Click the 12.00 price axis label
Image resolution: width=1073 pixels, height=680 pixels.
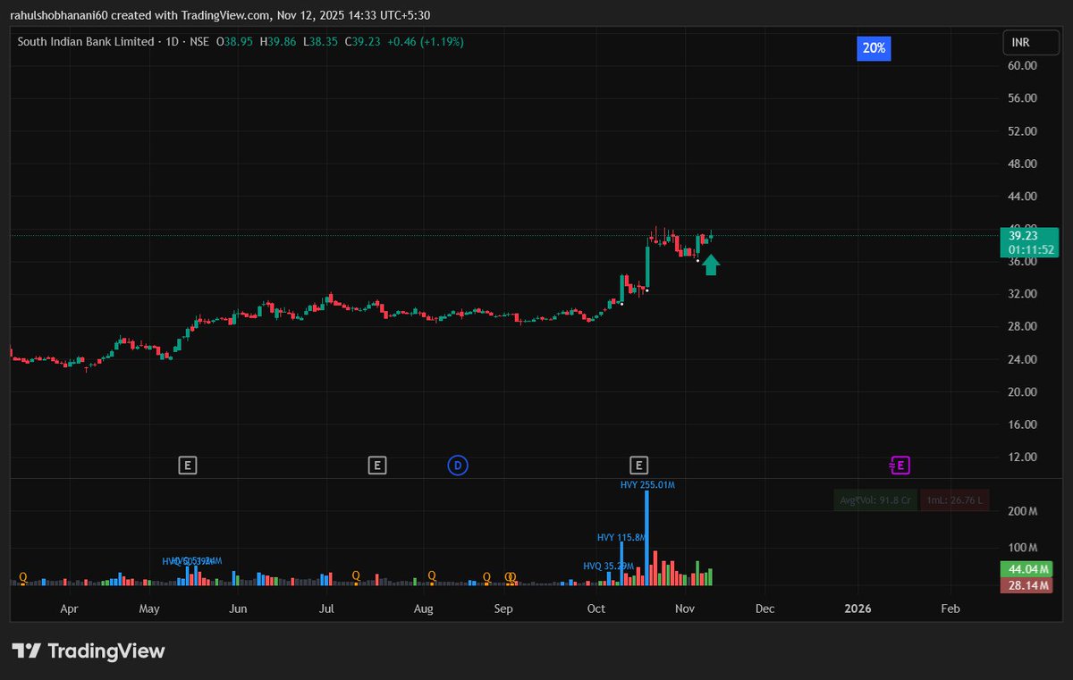pos(1020,458)
